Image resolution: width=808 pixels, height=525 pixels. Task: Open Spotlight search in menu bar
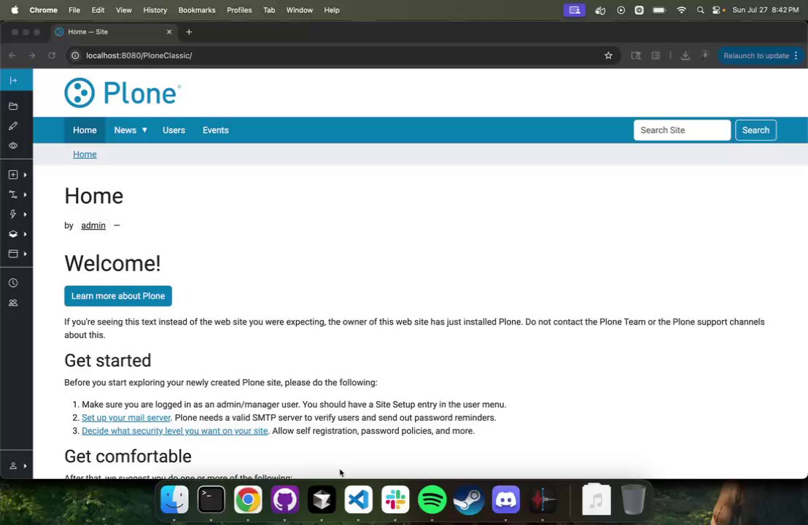700,10
